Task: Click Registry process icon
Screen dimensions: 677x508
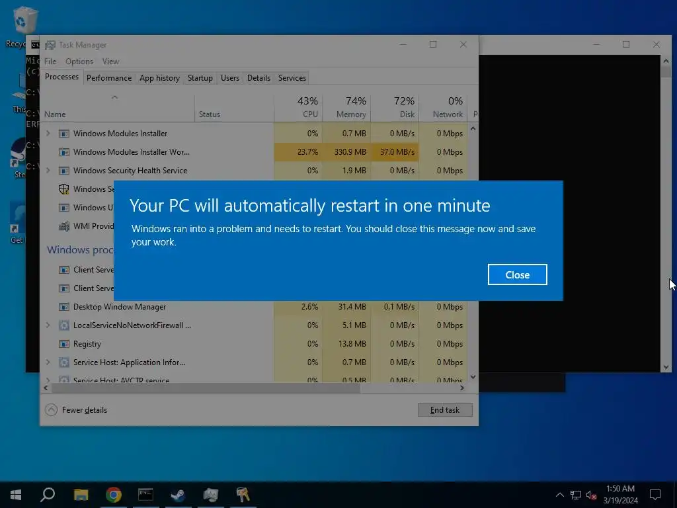Action: [64, 344]
